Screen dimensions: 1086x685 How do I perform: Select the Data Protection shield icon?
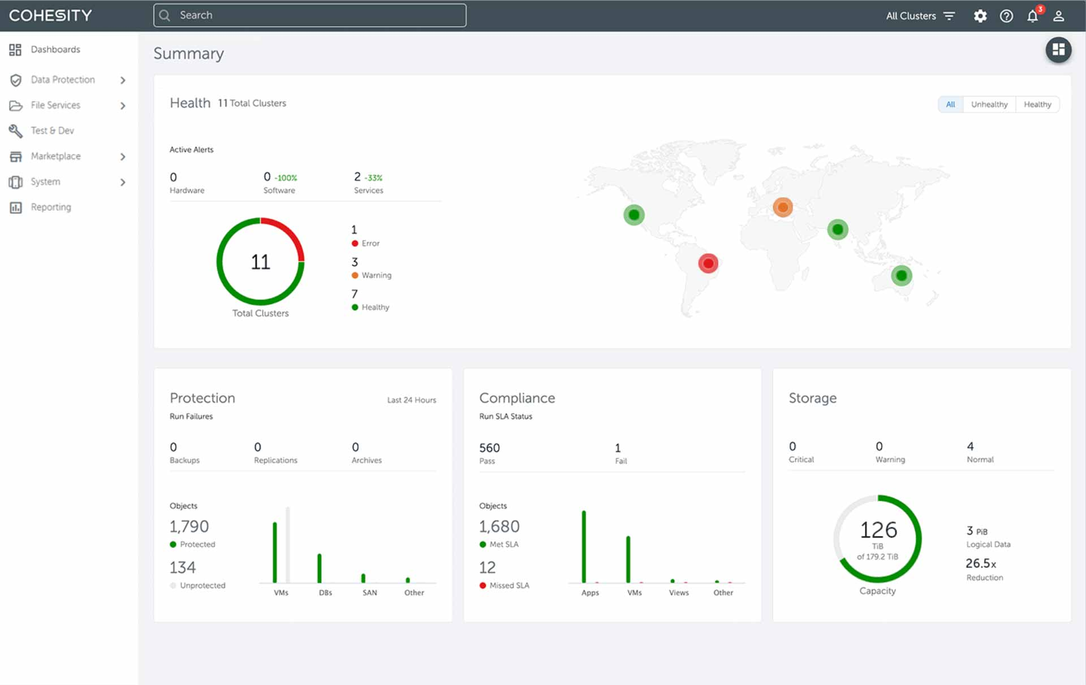[16, 80]
